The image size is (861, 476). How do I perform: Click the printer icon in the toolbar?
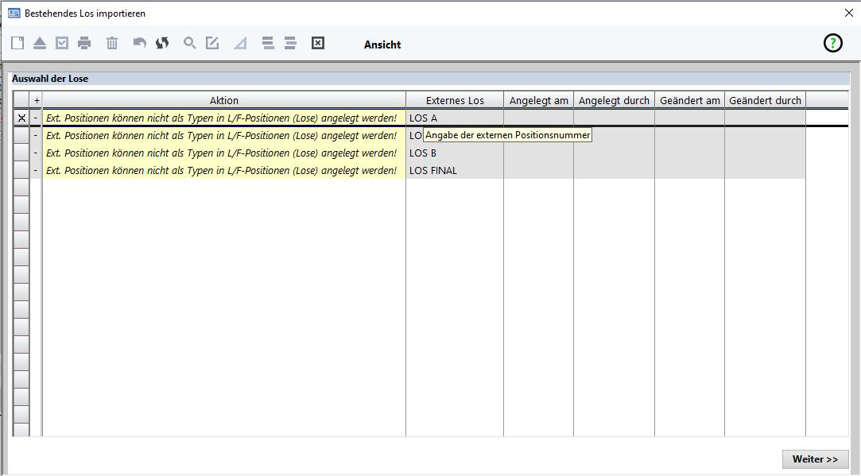tap(84, 44)
